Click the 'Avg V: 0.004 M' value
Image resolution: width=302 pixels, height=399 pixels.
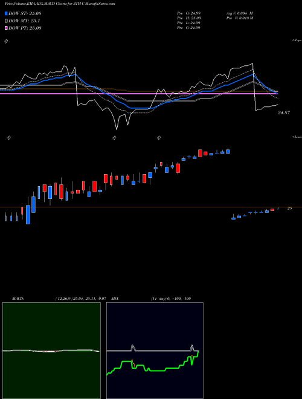(238, 13)
